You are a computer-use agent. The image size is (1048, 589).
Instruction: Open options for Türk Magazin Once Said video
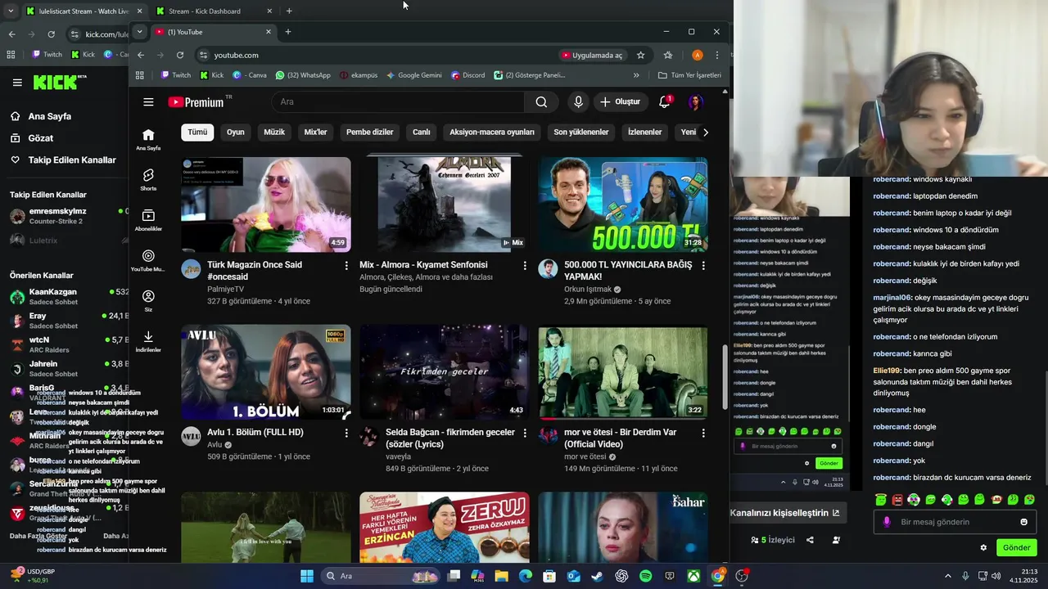pyautogui.click(x=346, y=266)
